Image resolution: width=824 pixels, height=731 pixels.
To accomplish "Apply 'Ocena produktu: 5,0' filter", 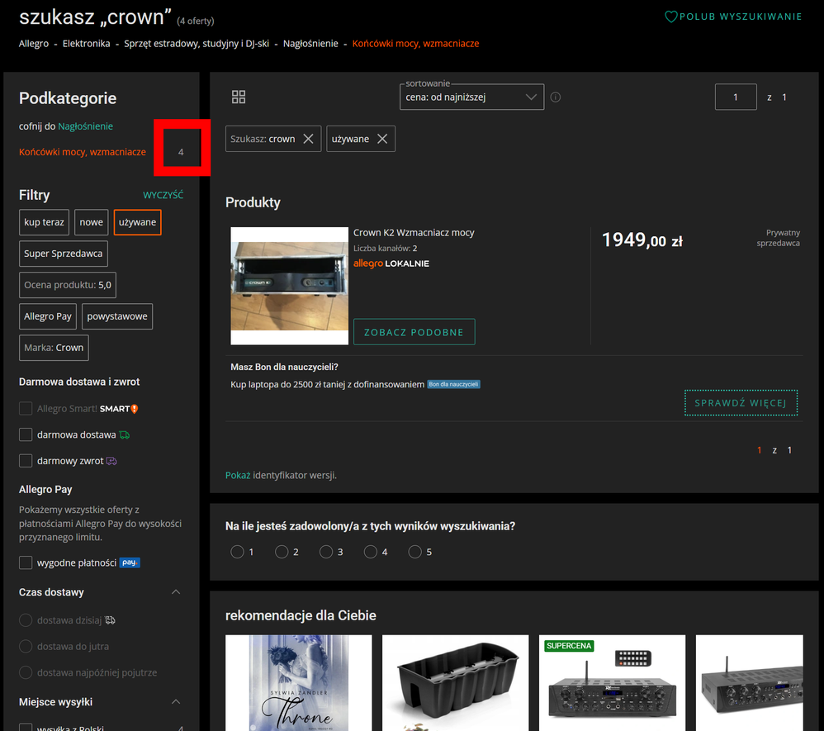I will 68,285.
